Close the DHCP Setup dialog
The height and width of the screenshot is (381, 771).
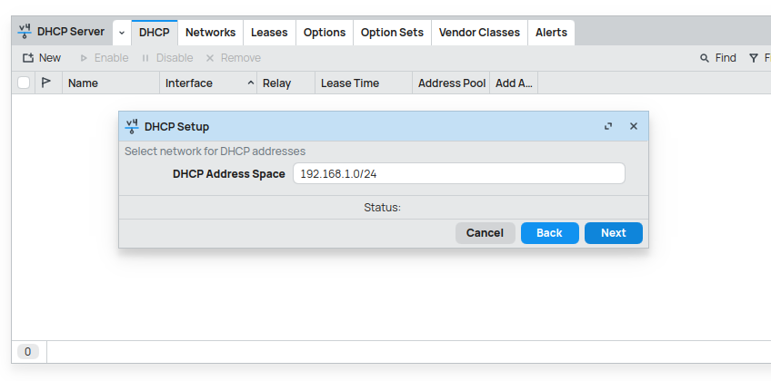pyautogui.click(x=634, y=127)
